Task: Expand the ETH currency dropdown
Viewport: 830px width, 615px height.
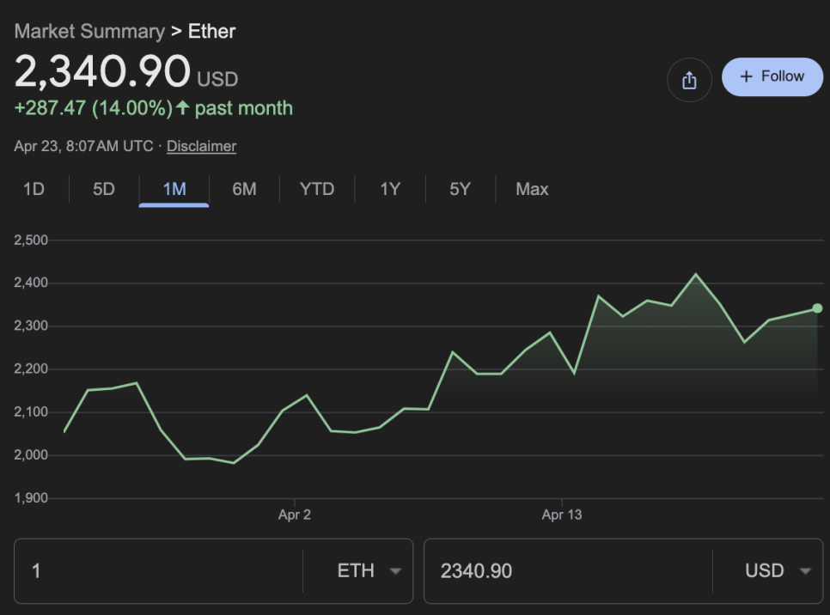Action: click(369, 571)
